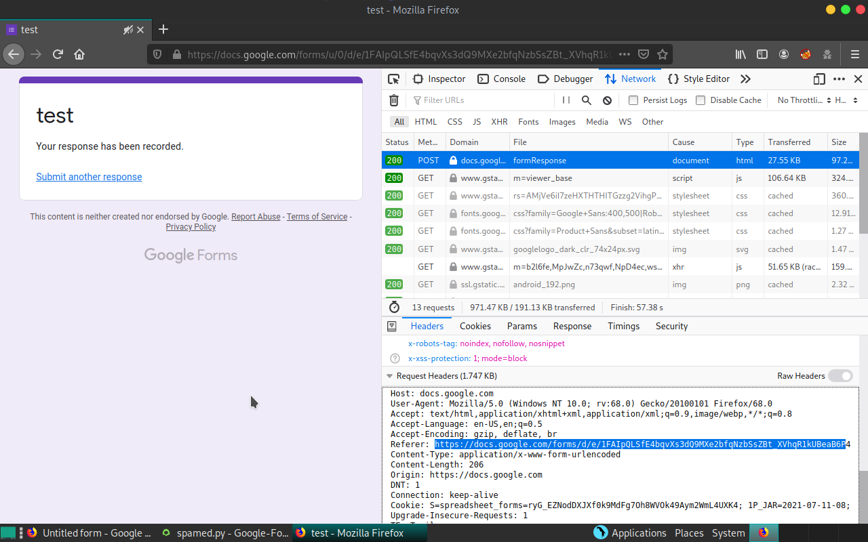Toggle the Raw Headers switch
Viewport: 868px width, 542px height.
pyautogui.click(x=840, y=375)
